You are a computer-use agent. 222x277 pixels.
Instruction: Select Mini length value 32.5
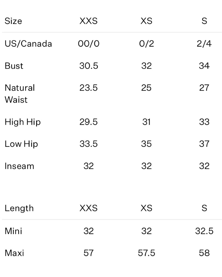204,231
